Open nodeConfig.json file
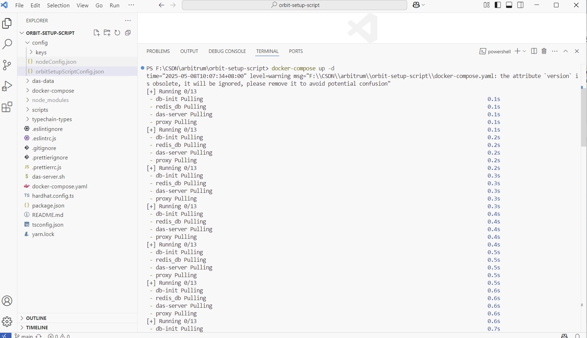Viewport: 587px width, 338px height. (x=77, y=62)
